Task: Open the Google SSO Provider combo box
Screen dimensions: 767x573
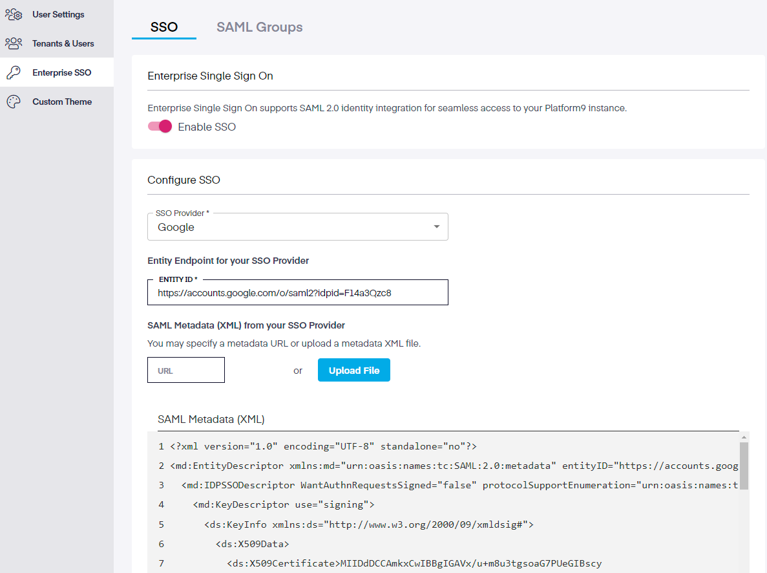Action: pyautogui.click(x=291, y=227)
